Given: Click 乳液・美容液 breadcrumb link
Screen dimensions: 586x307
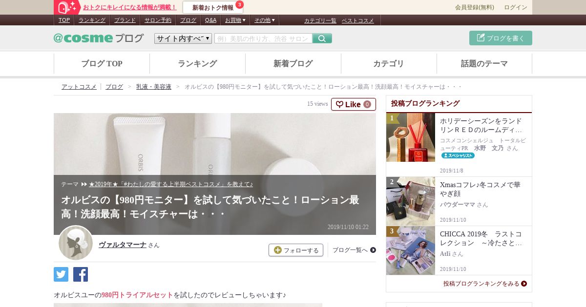Looking at the screenshot, I should pos(154,87).
